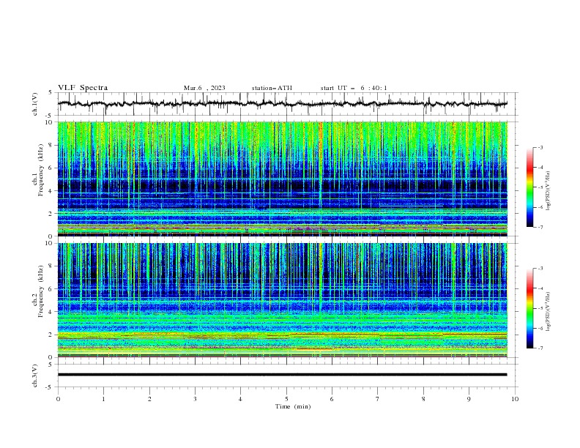
Task: Click time axis tick label "9"
Action: click(x=469, y=399)
